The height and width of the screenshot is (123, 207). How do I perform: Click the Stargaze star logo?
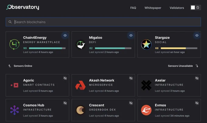[146, 44]
